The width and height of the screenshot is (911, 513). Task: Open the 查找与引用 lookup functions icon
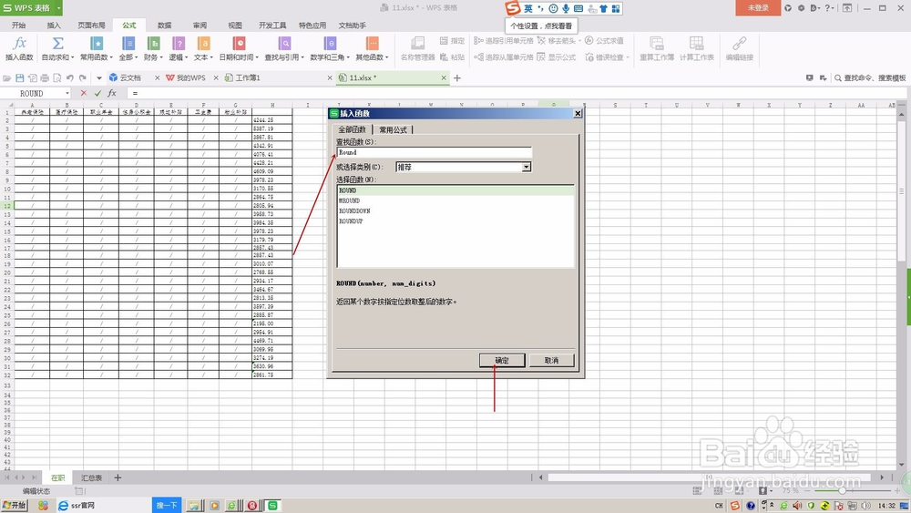284,44
